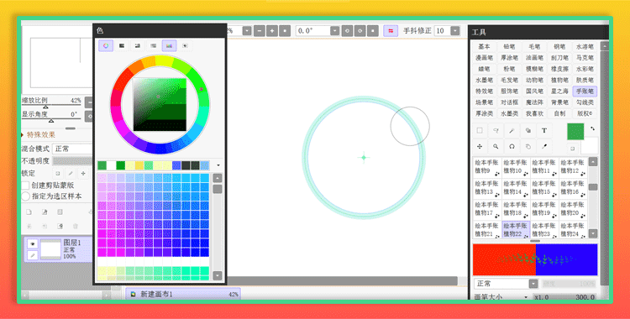Enable 创建剪贴蒙版 checkbox
The height and width of the screenshot is (319, 630).
26,186
